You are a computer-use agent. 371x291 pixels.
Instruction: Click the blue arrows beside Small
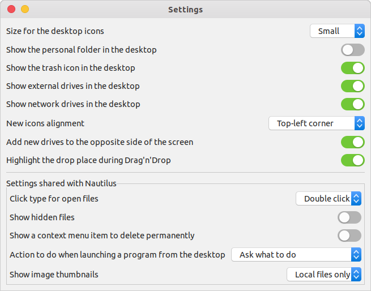pos(360,31)
